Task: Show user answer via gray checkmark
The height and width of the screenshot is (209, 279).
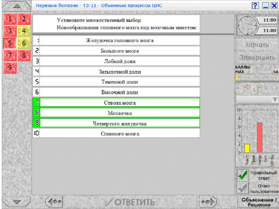Action: pyautogui.click(x=243, y=188)
